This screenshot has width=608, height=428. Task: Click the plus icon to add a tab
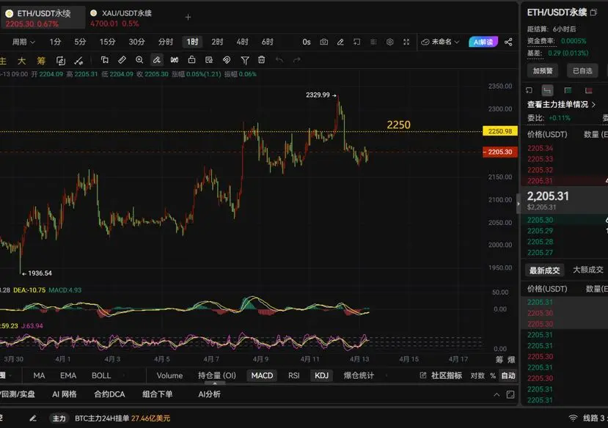coord(188,17)
